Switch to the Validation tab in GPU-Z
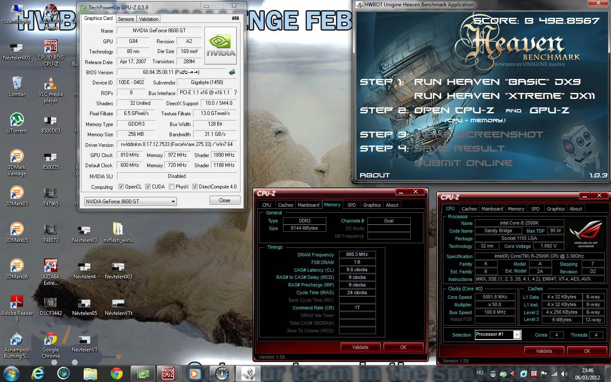This screenshot has width=611, height=382. [149, 19]
